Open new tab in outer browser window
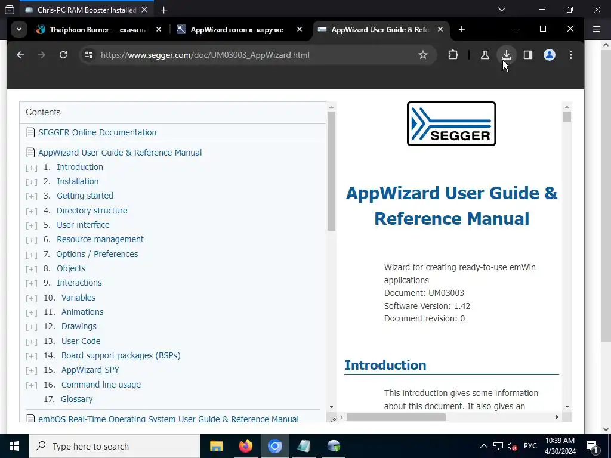This screenshot has width=611, height=458. point(163,10)
